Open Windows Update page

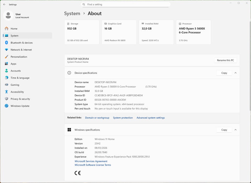tap(20, 106)
